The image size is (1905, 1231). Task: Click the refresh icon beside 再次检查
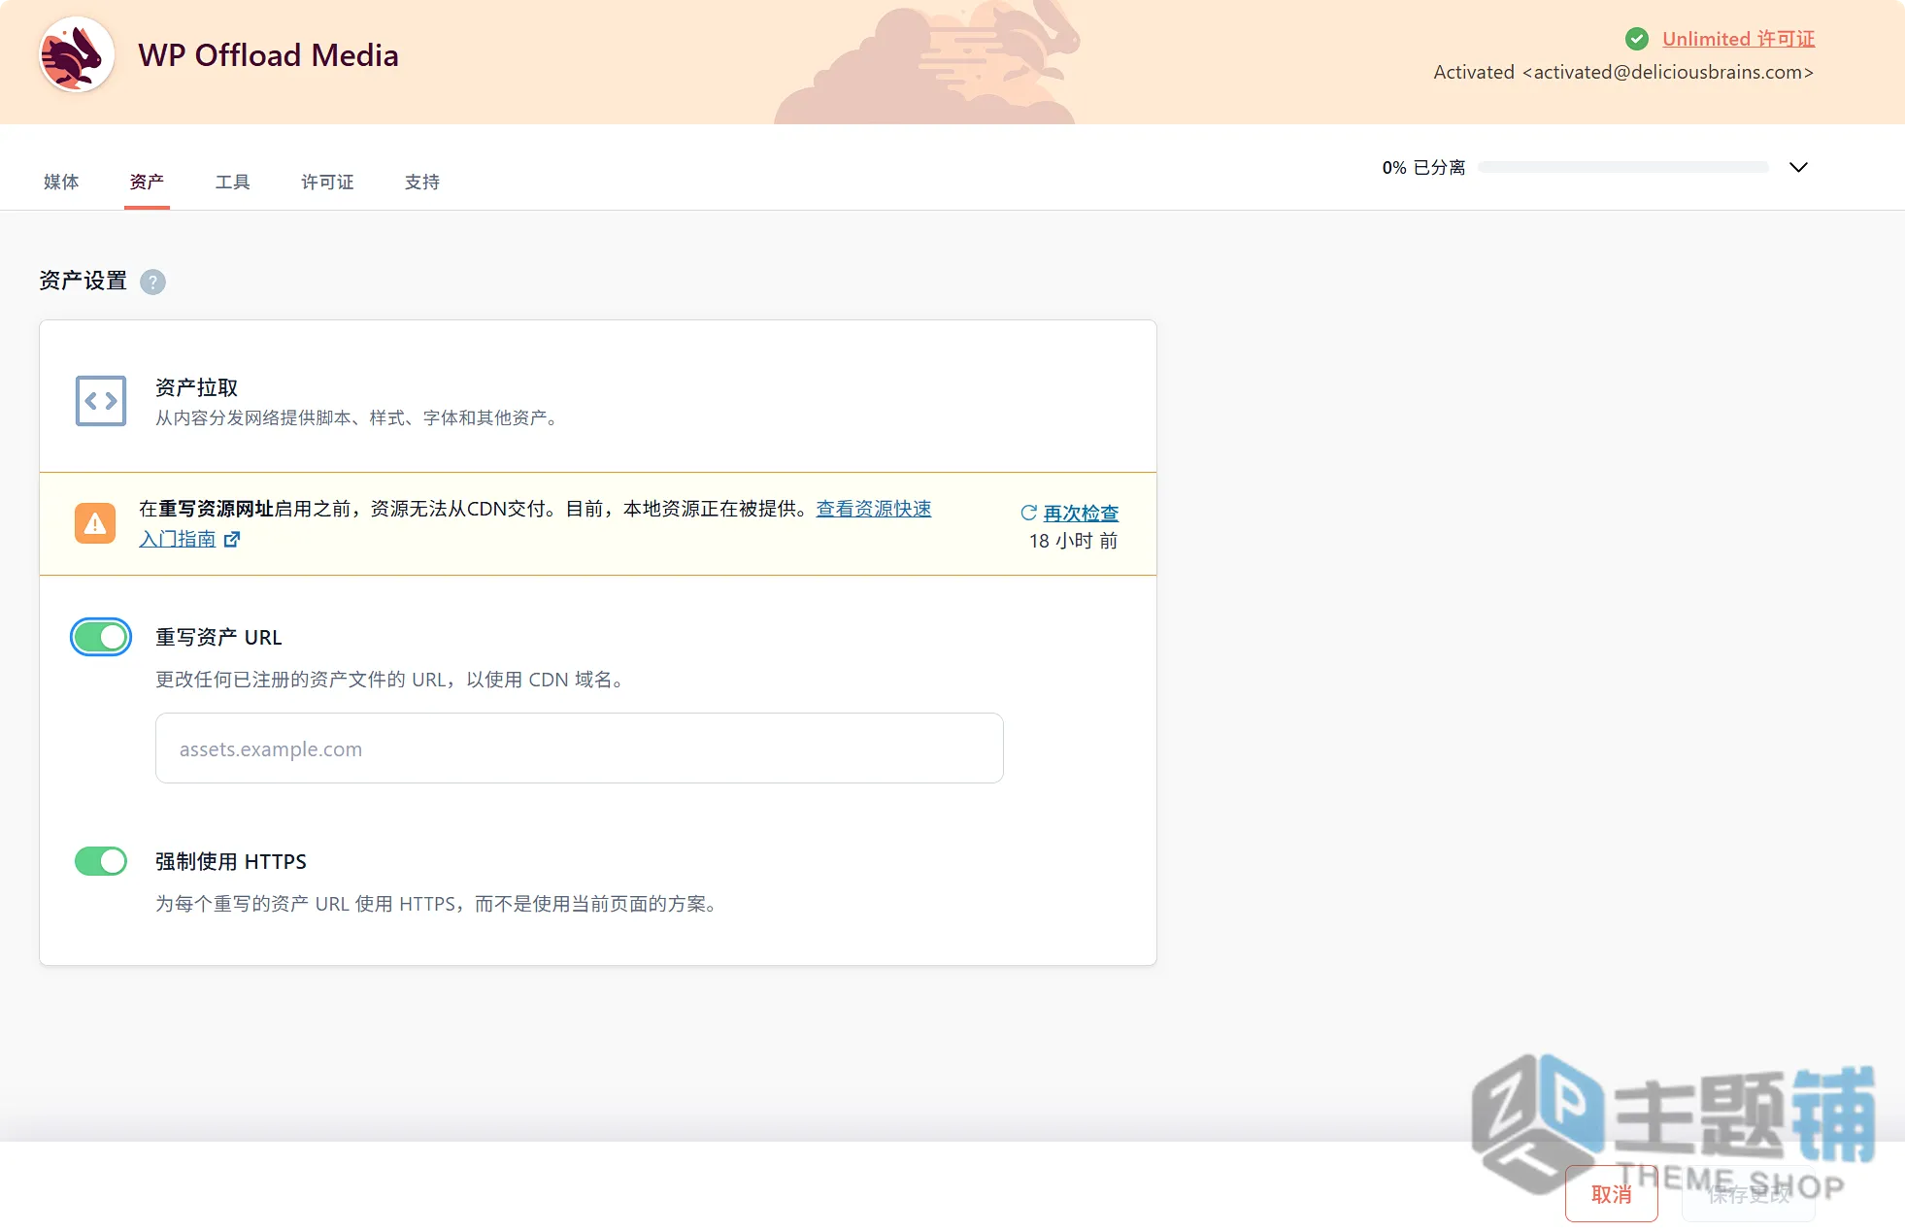pos(1028,513)
